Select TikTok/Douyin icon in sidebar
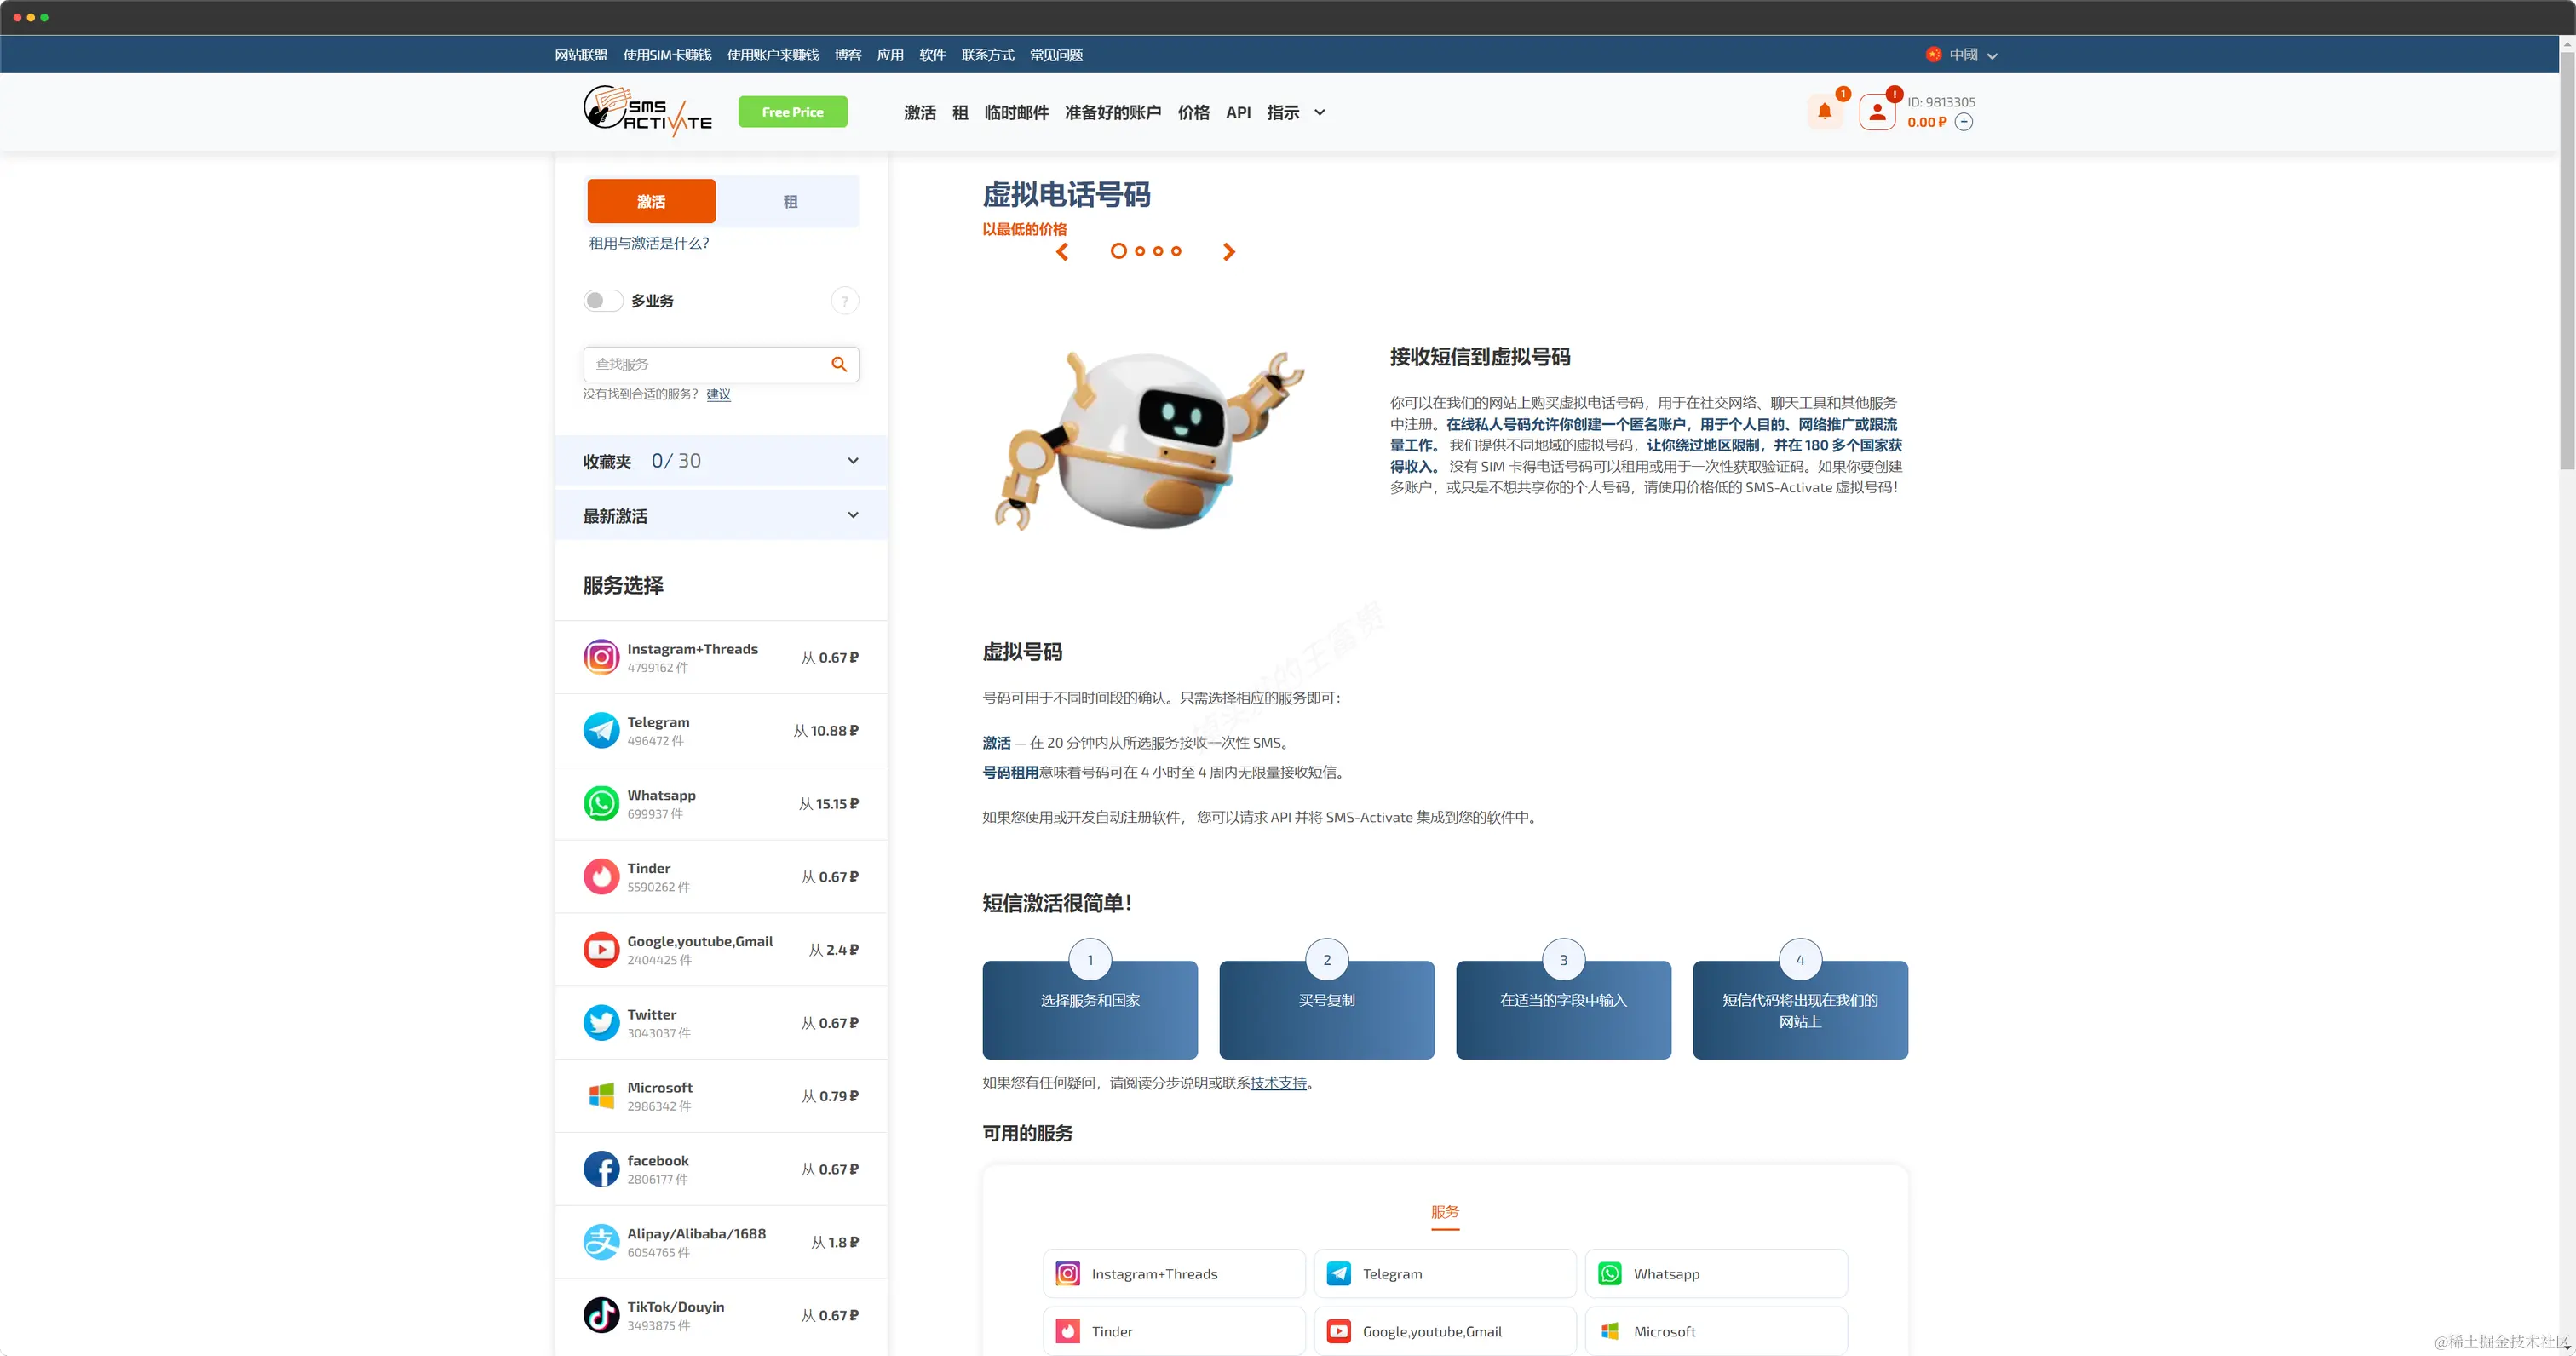 [x=601, y=1314]
